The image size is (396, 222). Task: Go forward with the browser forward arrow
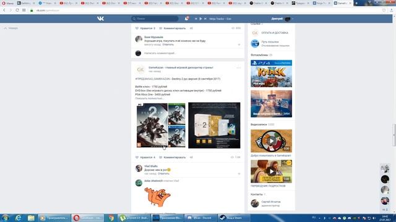(11, 10)
